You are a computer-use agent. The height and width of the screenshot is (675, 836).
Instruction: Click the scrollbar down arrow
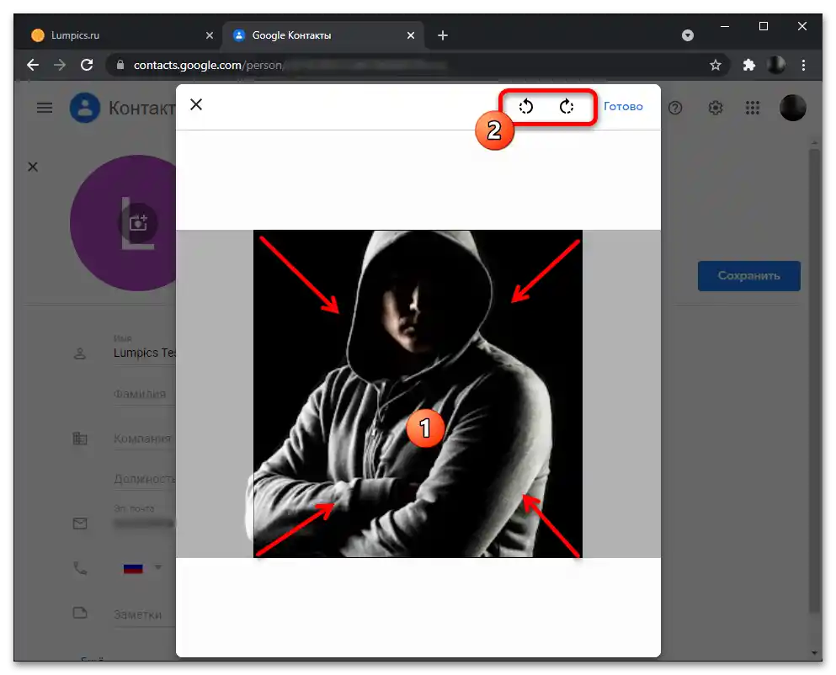[814, 652]
